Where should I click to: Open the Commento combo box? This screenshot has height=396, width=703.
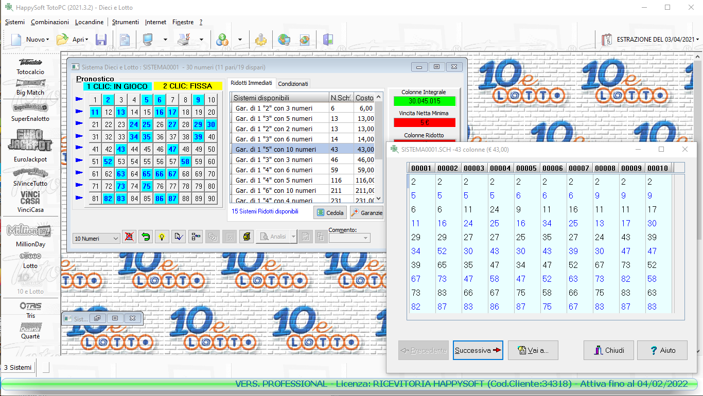click(x=349, y=238)
